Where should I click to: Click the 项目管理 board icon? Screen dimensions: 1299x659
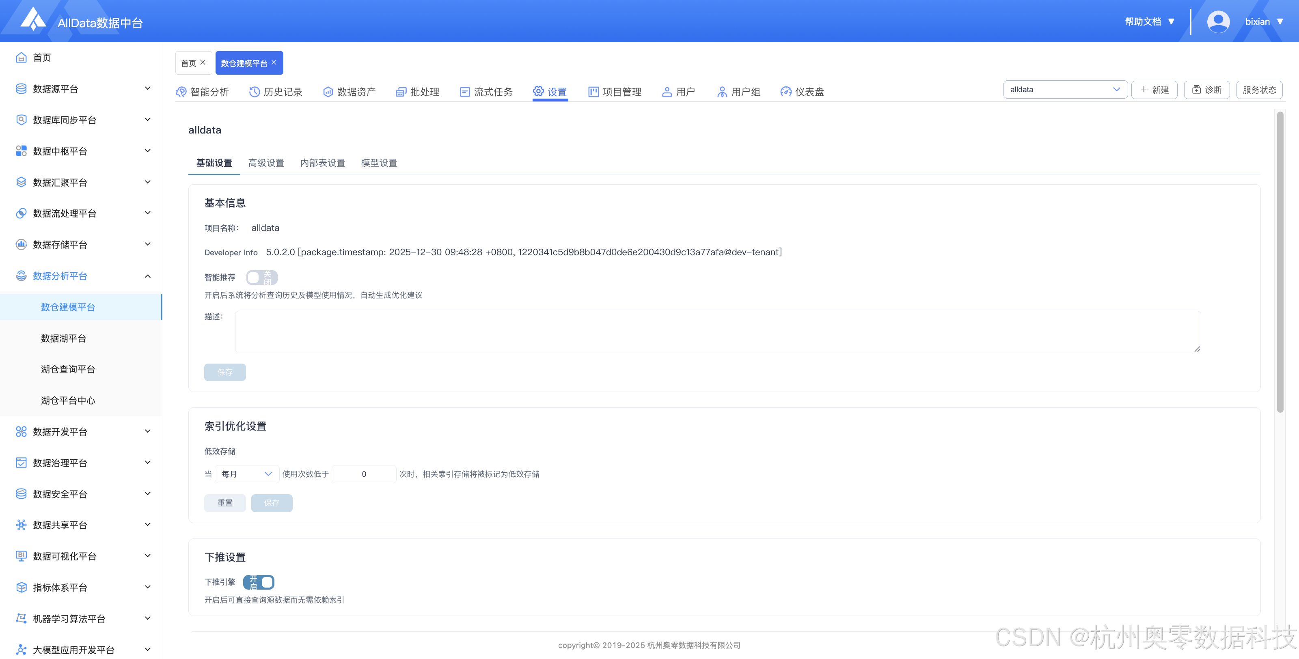(x=593, y=92)
